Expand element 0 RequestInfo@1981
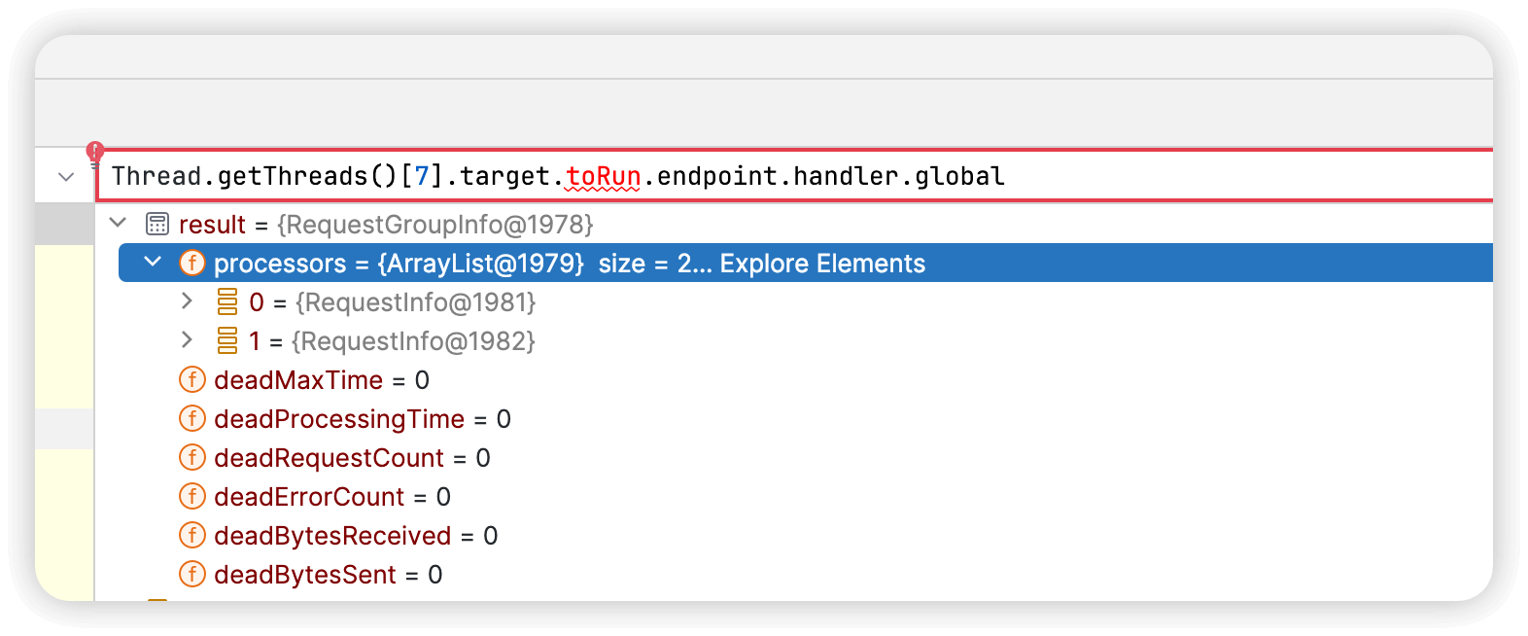 tap(188, 301)
